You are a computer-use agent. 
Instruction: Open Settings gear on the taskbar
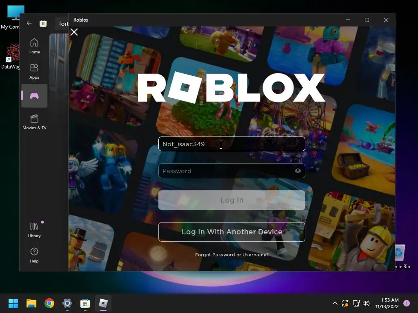click(67, 303)
